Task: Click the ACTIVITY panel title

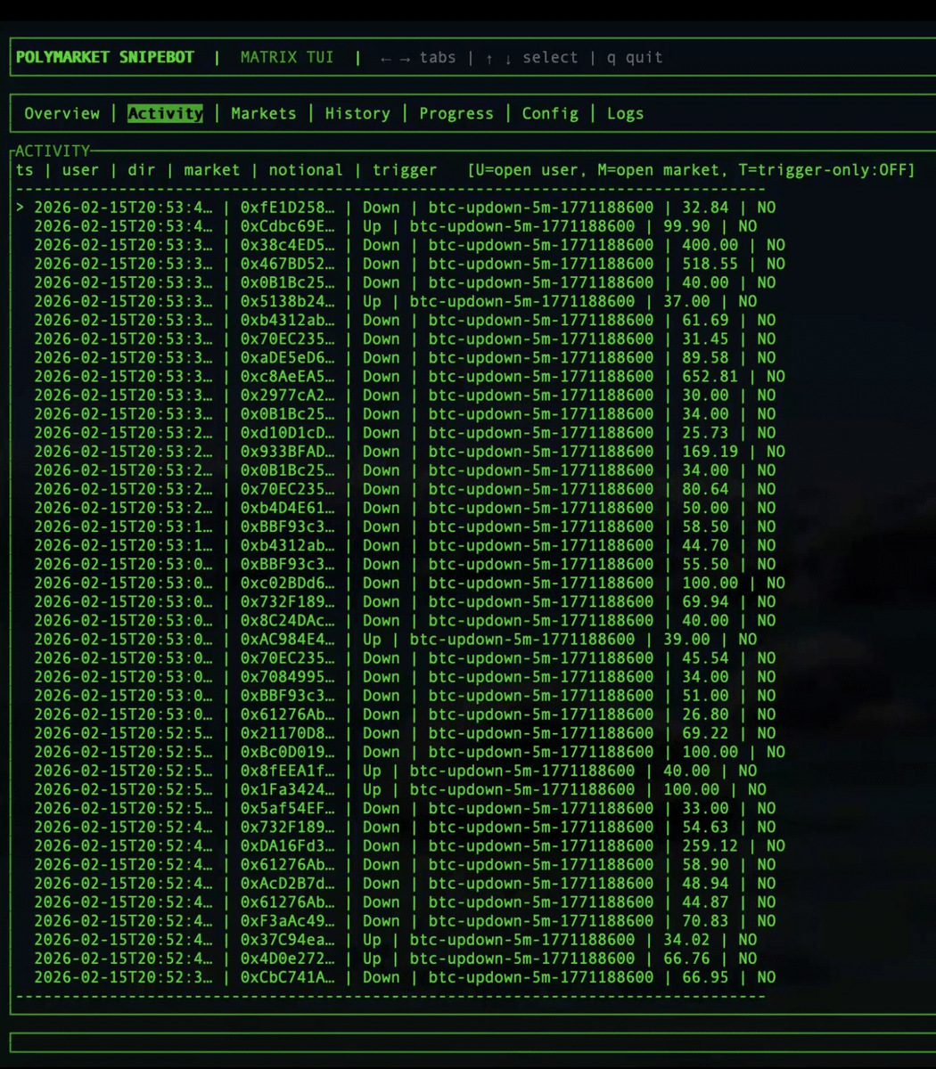Action: click(53, 151)
